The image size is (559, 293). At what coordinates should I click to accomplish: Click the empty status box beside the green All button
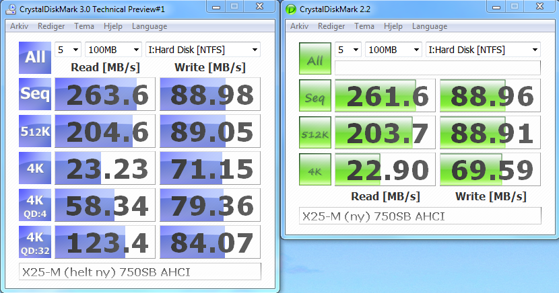437,68
